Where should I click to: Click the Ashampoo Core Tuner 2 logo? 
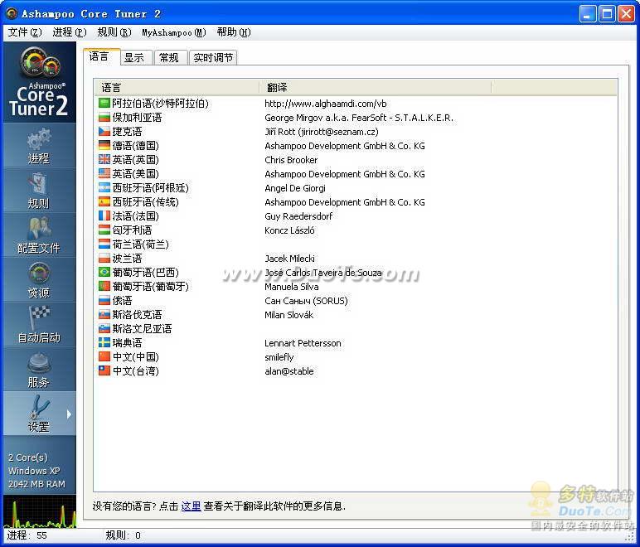38,83
